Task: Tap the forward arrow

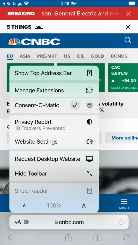Action: pyautogui.click(x=39, y=238)
